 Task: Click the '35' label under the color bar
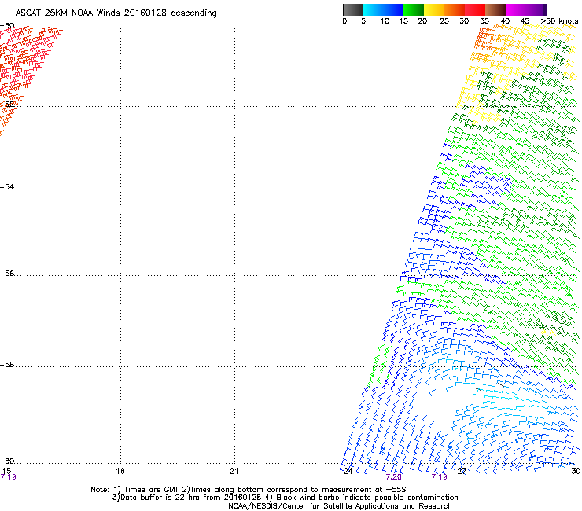[x=484, y=21]
